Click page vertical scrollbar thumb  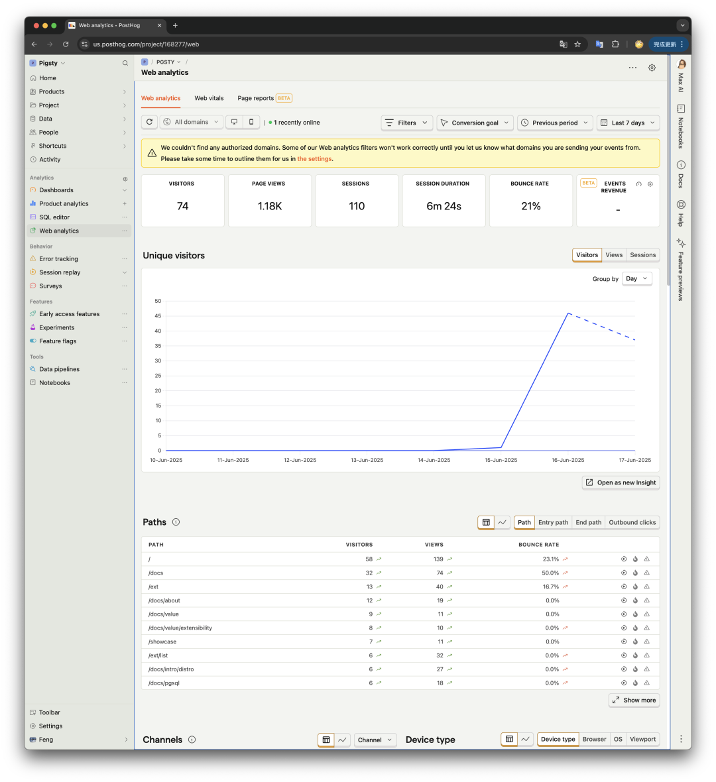coord(669,170)
